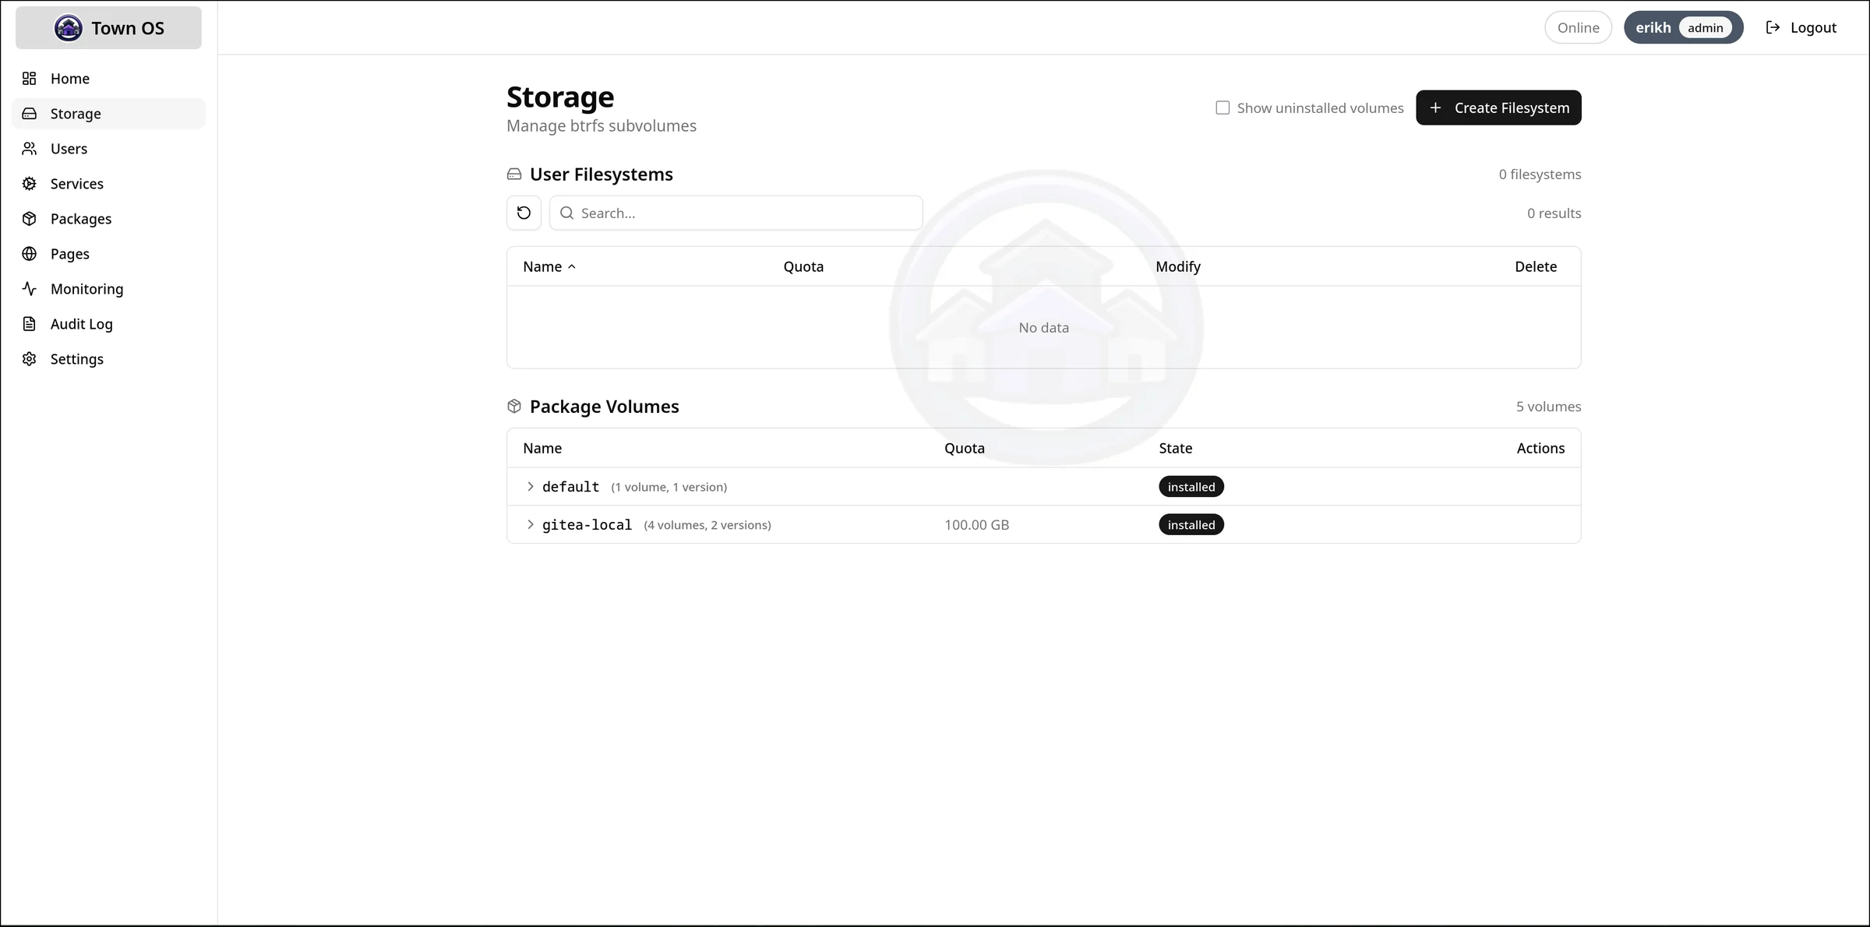Sort filesystems by Name column
Viewport: 1870px width, 927px height.
point(549,266)
